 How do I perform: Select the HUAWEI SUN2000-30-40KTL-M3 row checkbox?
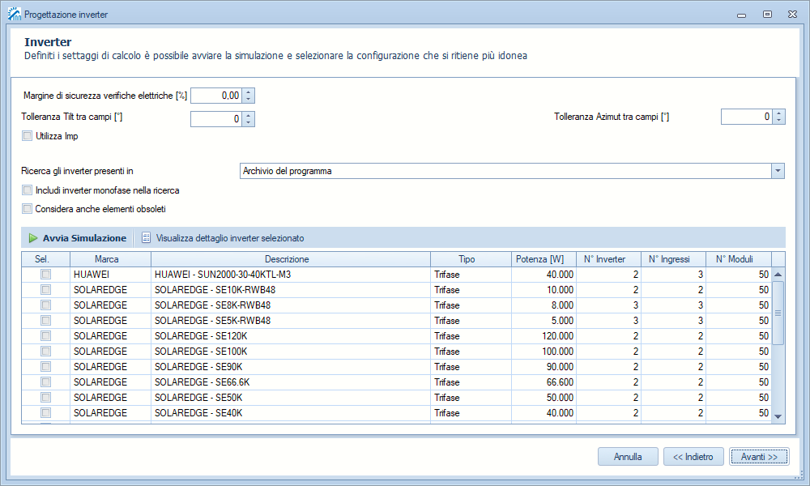(x=46, y=275)
